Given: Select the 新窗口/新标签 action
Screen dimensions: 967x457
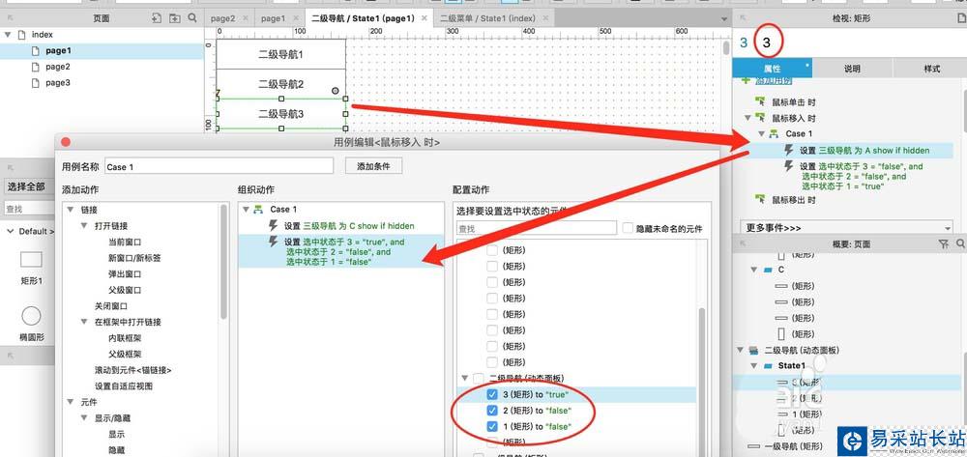Looking at the screenshot, I should click(135, 257).
